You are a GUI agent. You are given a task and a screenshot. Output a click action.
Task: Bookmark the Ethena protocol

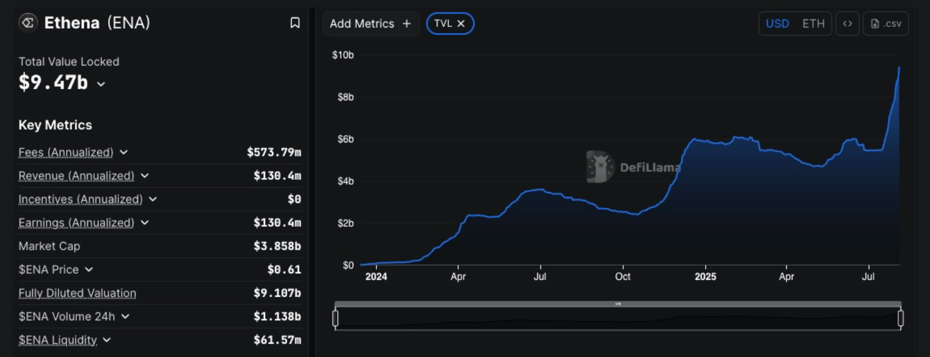(x=295, y=23)
